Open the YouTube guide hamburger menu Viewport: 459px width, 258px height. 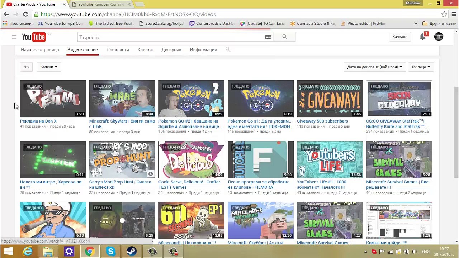point(14,37)
